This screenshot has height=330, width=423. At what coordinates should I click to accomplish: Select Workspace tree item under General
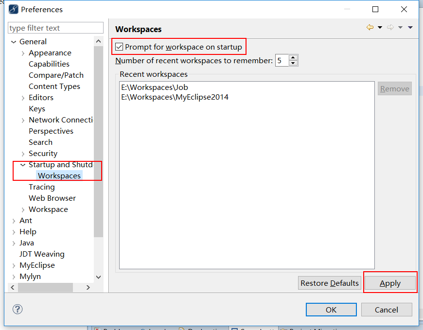point(48,209)
